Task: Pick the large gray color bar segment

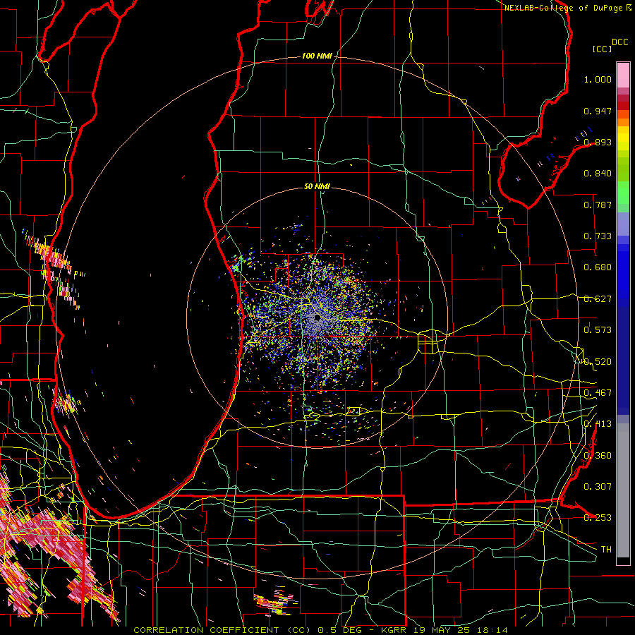Action: 623,490
